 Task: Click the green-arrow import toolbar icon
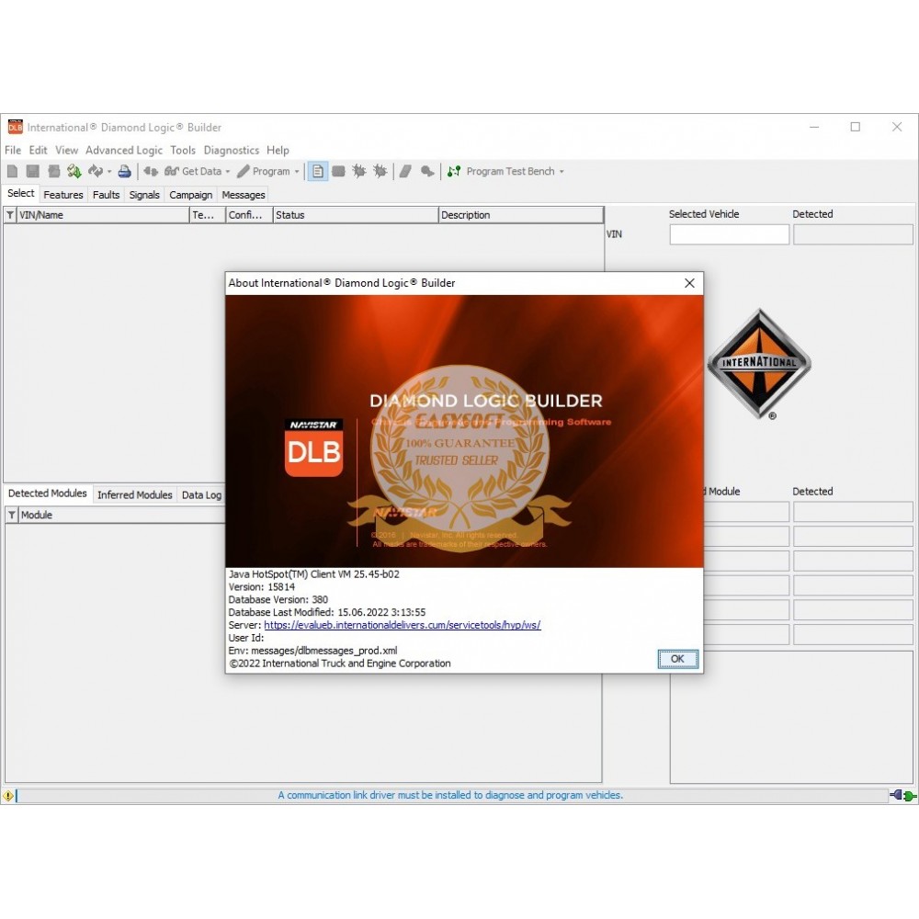pos(74,171)
